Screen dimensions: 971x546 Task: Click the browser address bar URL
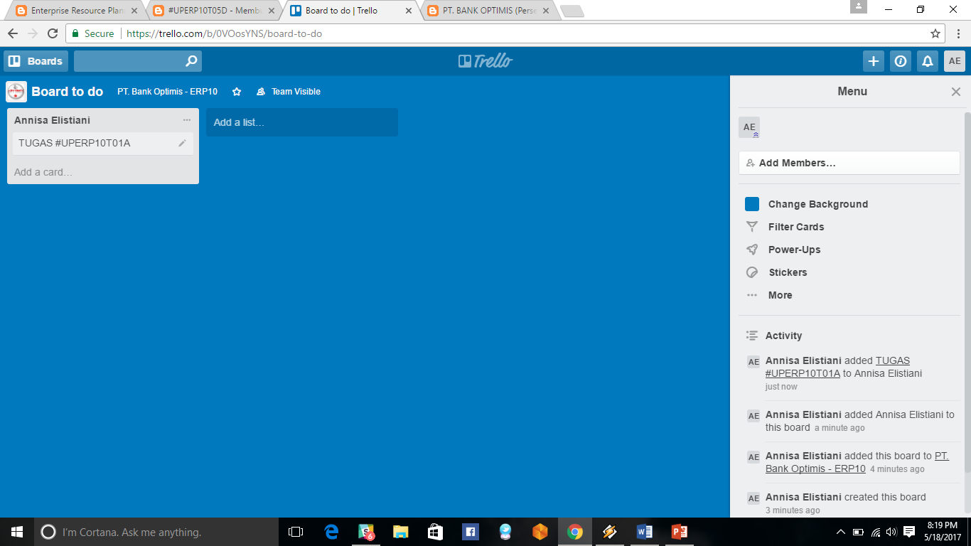tap(225, 33)
